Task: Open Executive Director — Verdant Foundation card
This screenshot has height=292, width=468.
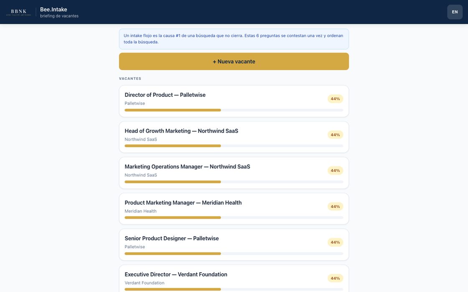Action: (234, 279)
